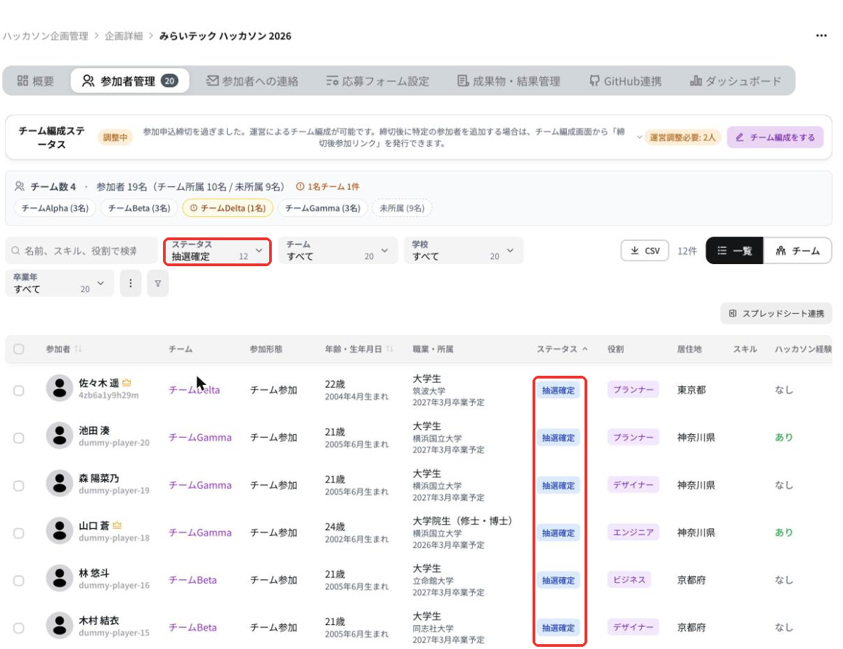Focus the 名前、スキル、役割で検索 search field
Screen dimensions: 843x649
(81, 251)
